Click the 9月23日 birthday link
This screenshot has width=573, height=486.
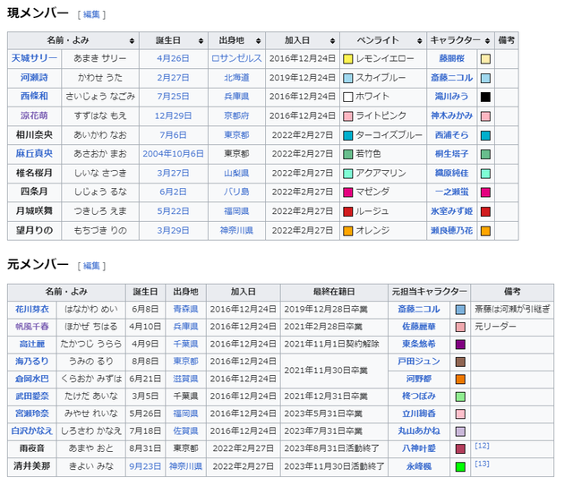coord(145,466)
